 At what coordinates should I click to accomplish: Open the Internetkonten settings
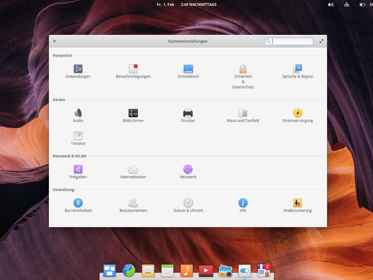pos(133,172)
